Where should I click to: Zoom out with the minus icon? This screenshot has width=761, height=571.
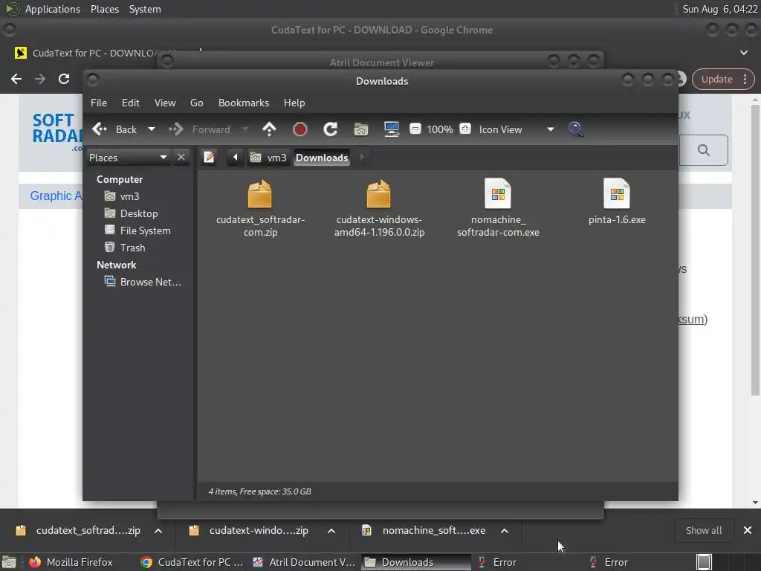415,129
